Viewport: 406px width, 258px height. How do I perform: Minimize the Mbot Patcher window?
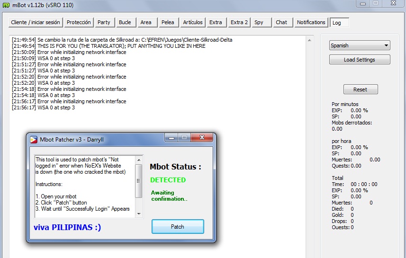click(171, 137)
